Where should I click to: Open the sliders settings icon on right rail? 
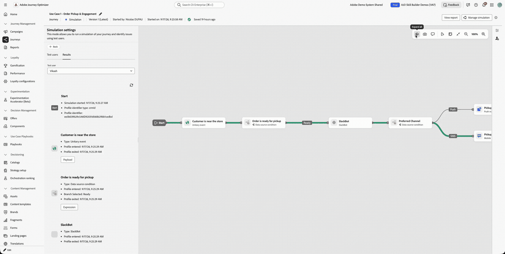pyautogui.click(x=497, y=30)
